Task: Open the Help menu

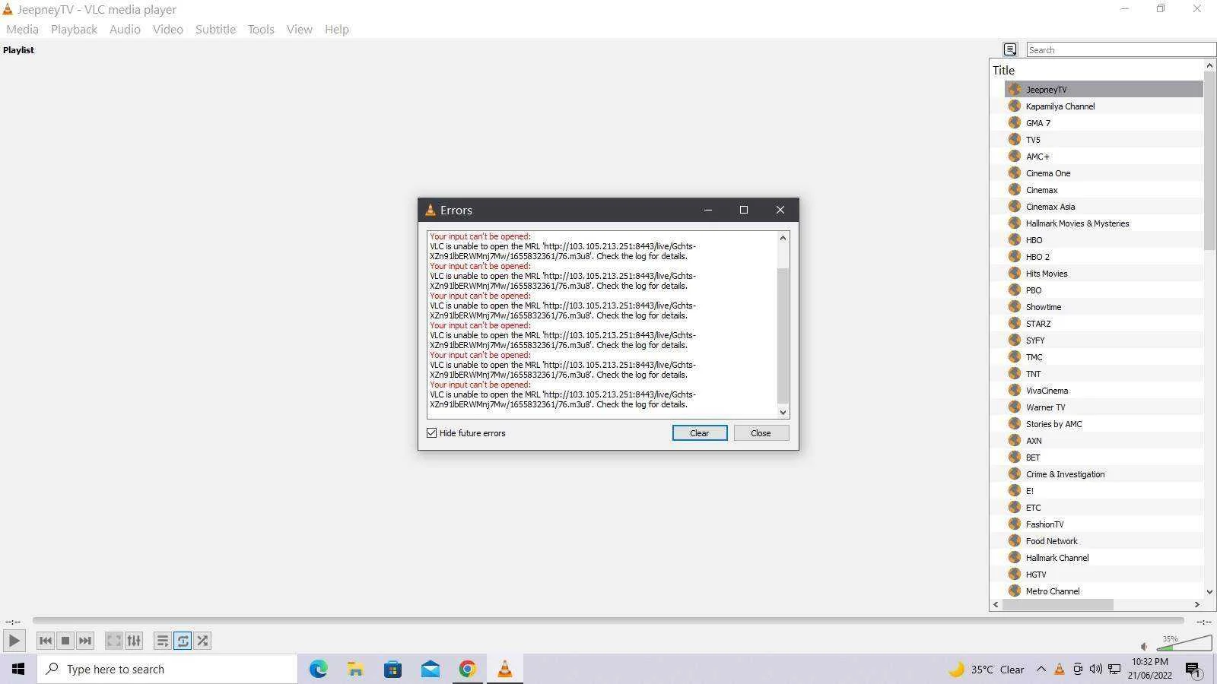Action: click(336, 29)
